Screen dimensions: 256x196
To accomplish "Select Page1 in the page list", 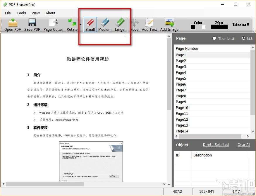I will click(x=213, y=55).
